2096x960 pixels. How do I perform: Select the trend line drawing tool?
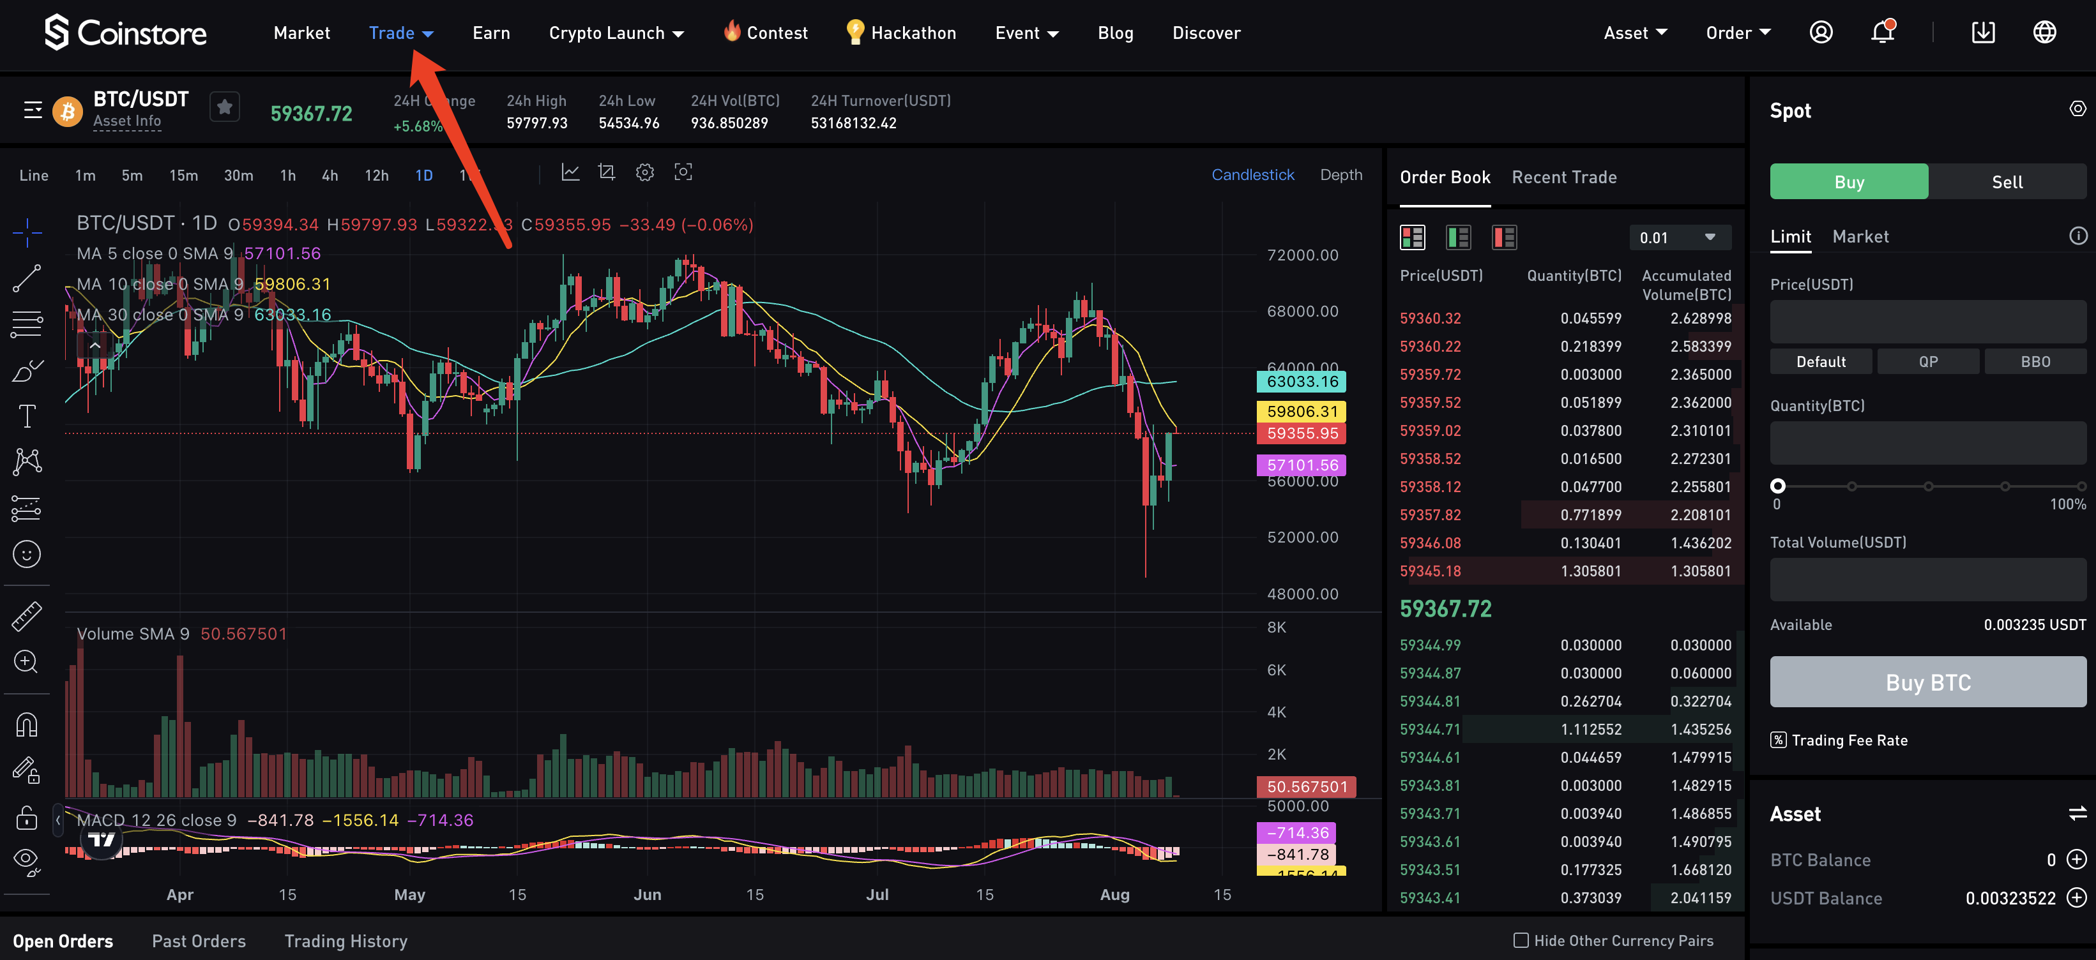27,279
